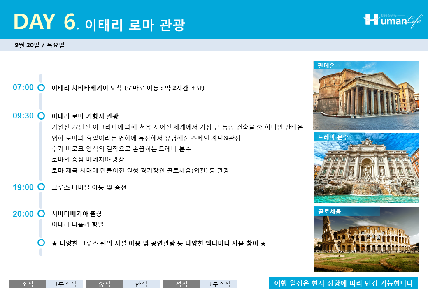
Task: Click 이태리 치비타베키아 도착 line
Action: tap(128, 88)
